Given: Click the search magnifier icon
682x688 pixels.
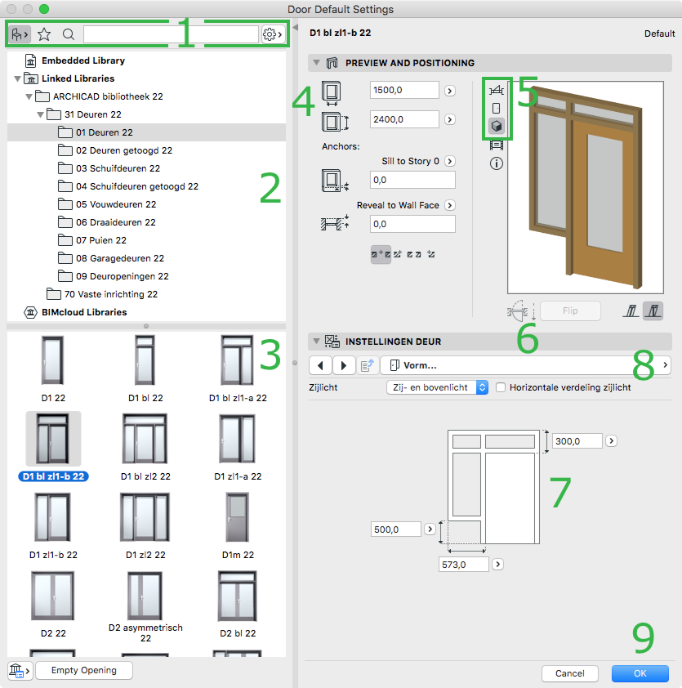Looking at the screenshot, I should pyautogui.click(x=69, y=34).
